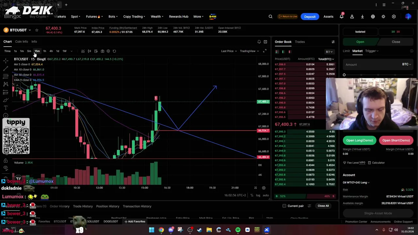Screen dimensions: 418x235
Task: Change amount unit BTC dropdown
Action: coord(407,64)
